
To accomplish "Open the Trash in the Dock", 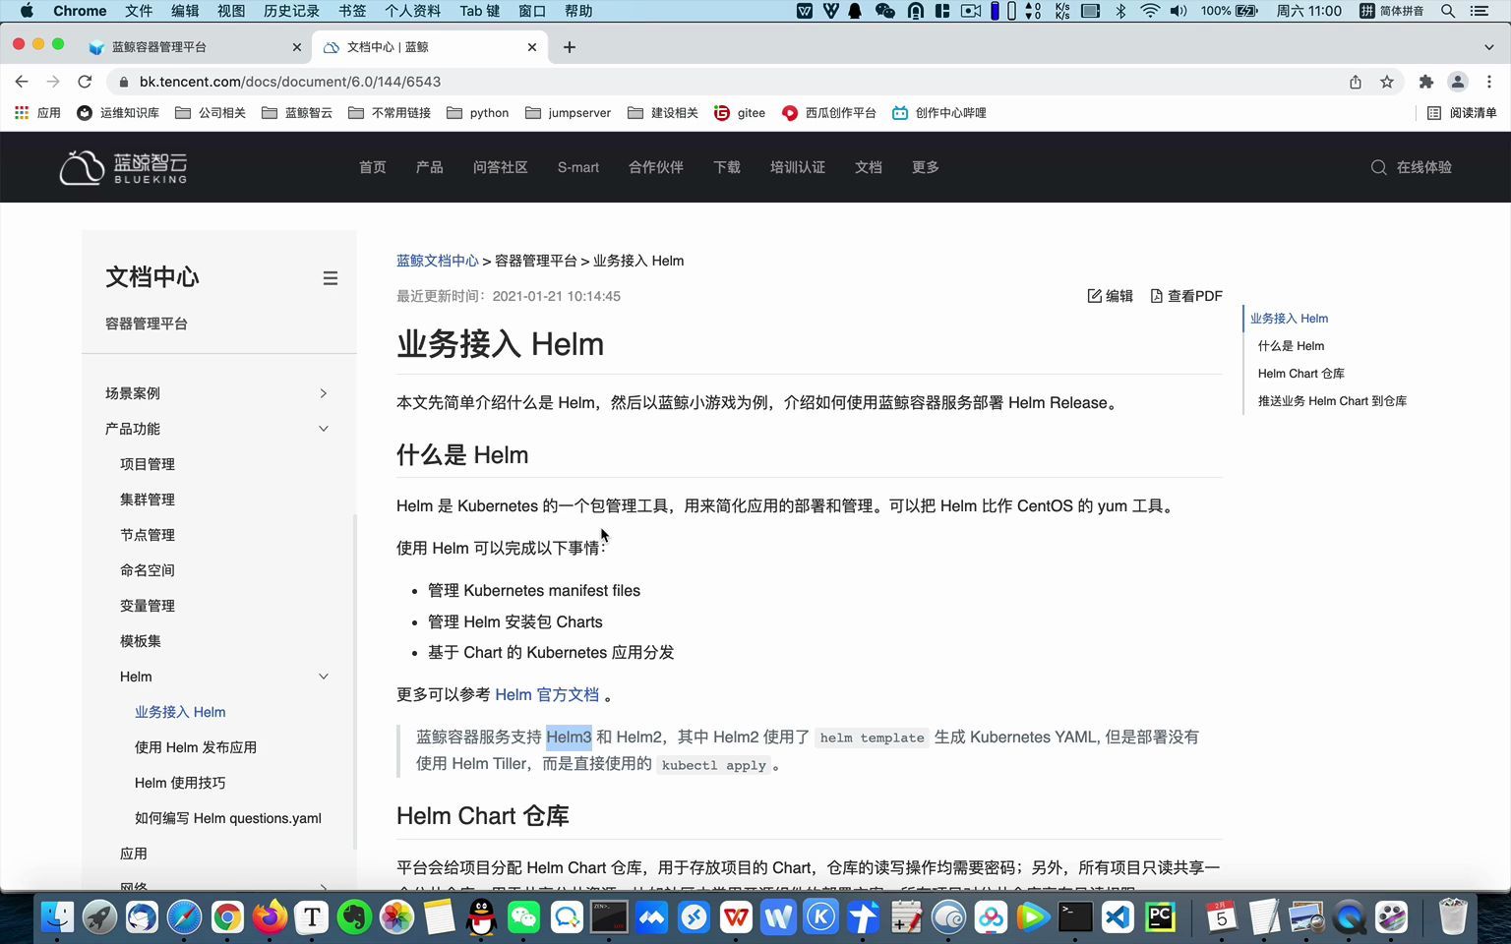I will coord(1452,917).
